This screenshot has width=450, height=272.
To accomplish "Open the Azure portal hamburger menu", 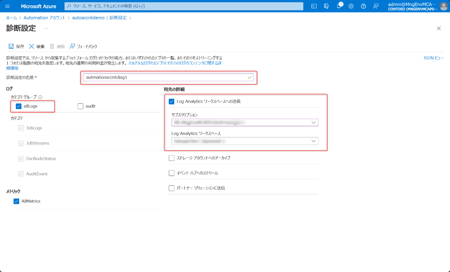I will [8, 6].
